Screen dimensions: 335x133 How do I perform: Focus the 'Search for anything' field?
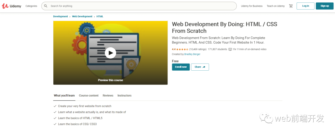click(x=139, y=6)
